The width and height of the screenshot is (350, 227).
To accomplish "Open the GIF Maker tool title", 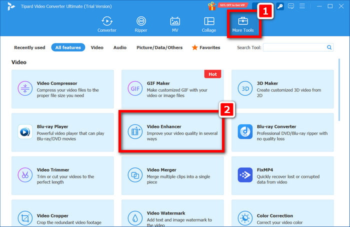I will tap(158, 83).
